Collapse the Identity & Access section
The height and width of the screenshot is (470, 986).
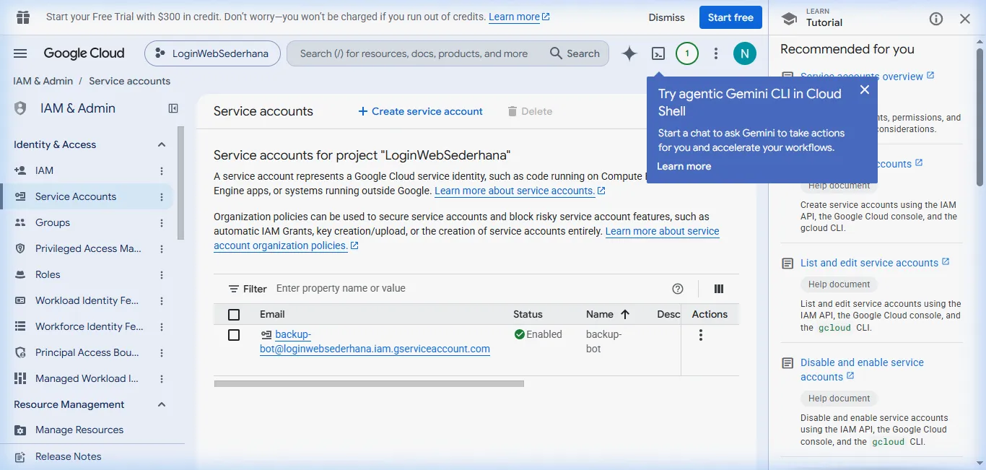162,144
